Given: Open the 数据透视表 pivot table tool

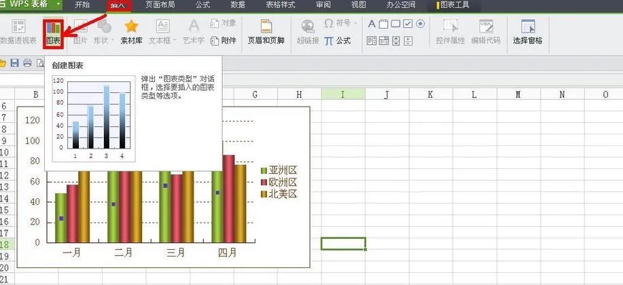Looking at the screenshot, I should (x=18, y=33).
